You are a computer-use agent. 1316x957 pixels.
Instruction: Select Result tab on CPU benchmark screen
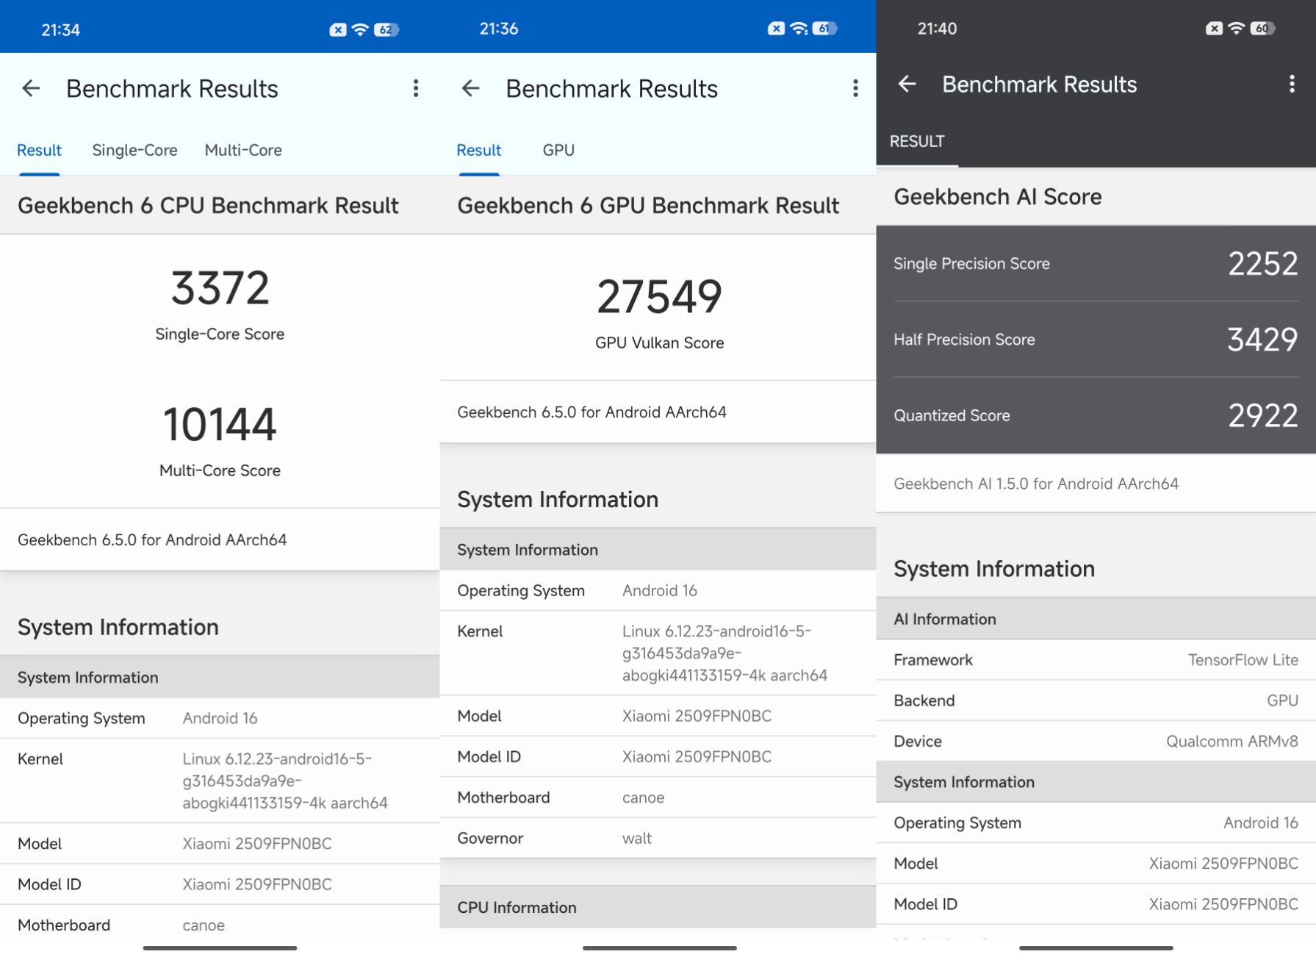click(39, 150)
